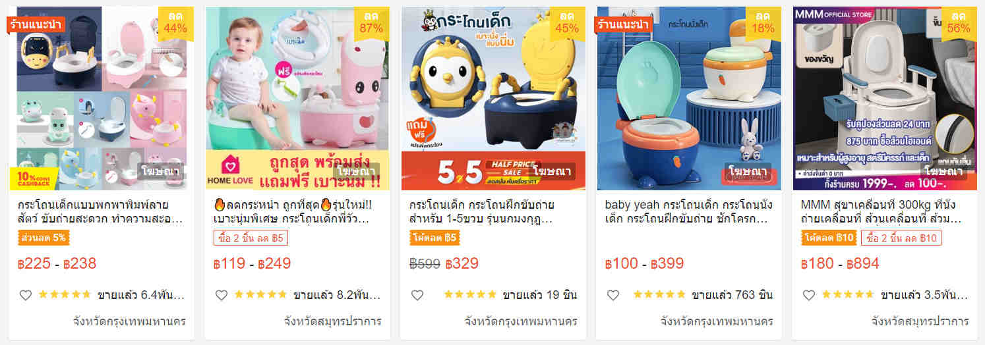Image resolution: width=985 pixels, height=345 pixels.
Task: Click the 44% discount badge
Action: pyautogui.click(x=175, y=22)
